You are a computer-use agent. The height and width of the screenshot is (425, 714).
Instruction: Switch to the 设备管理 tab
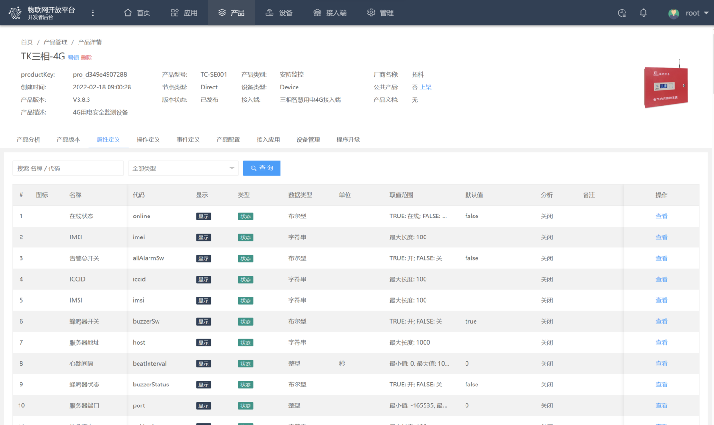tap(308, 139)
